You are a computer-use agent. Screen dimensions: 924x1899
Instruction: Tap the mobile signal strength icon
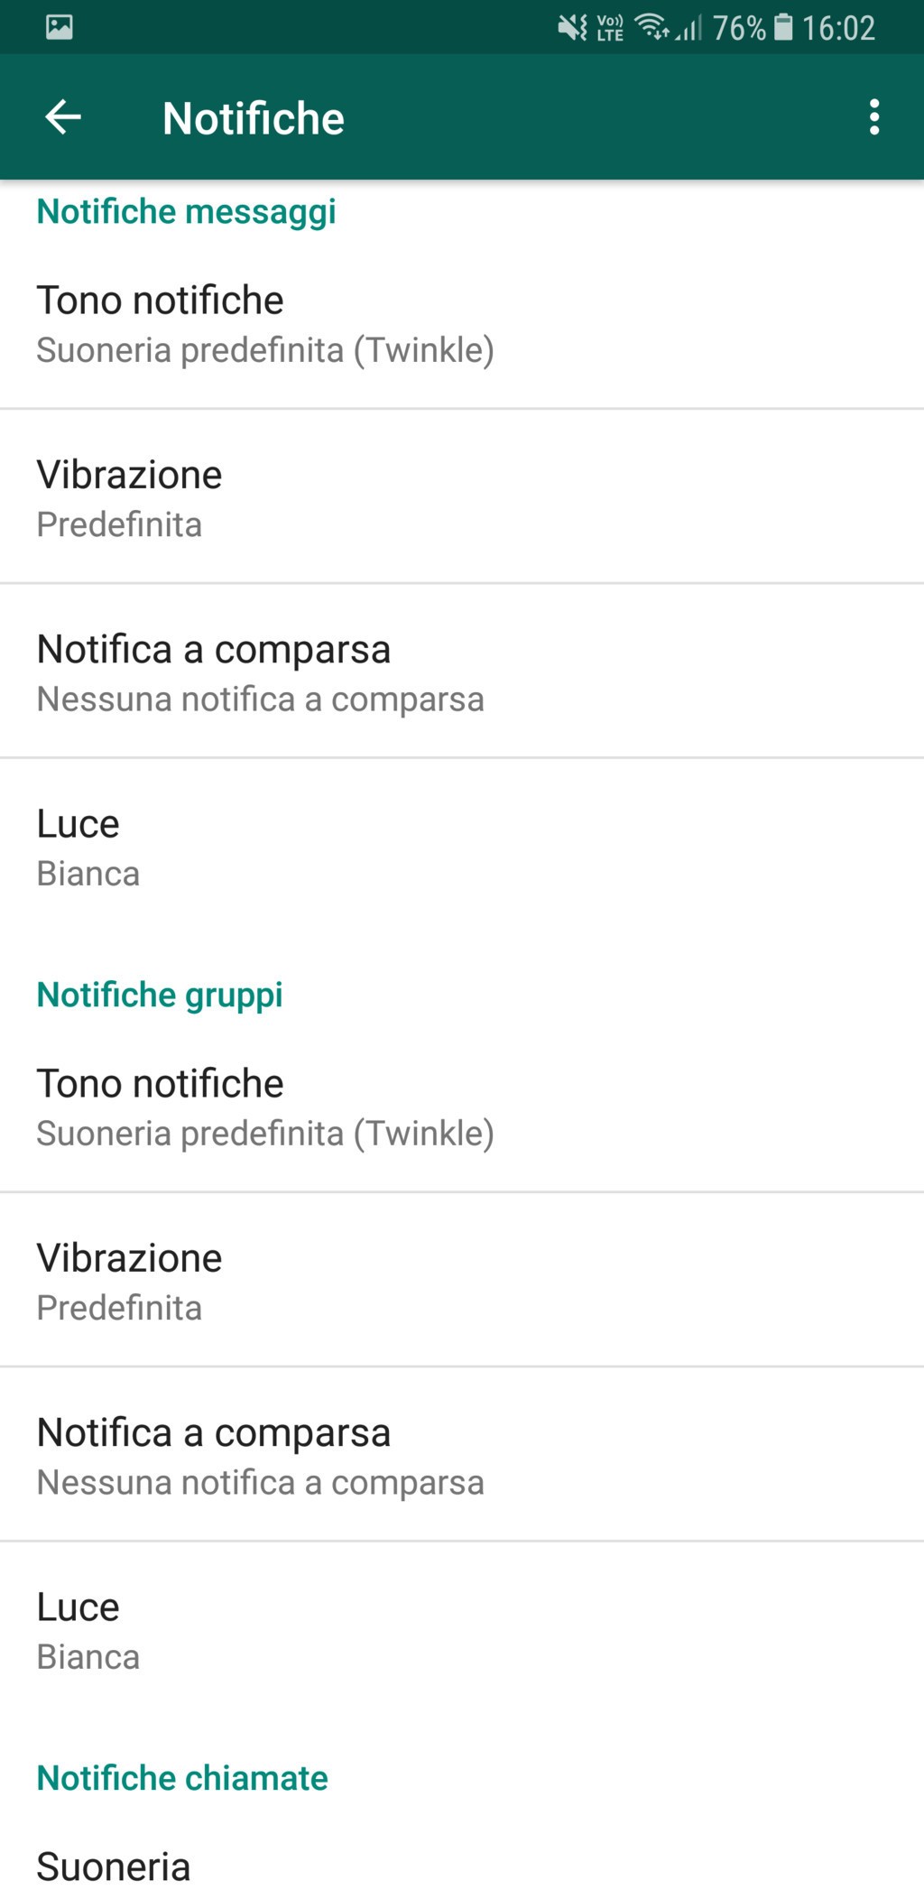click(x=690, y=29)
